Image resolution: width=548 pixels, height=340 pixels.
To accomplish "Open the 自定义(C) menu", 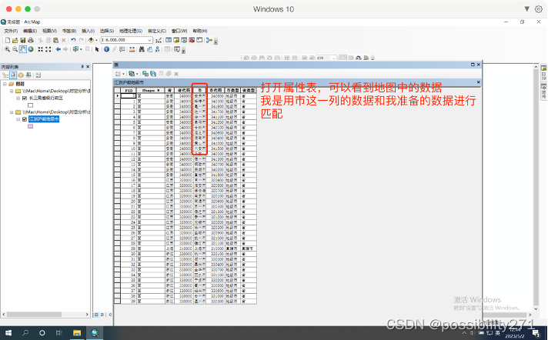I will click(x=157, y=31).
